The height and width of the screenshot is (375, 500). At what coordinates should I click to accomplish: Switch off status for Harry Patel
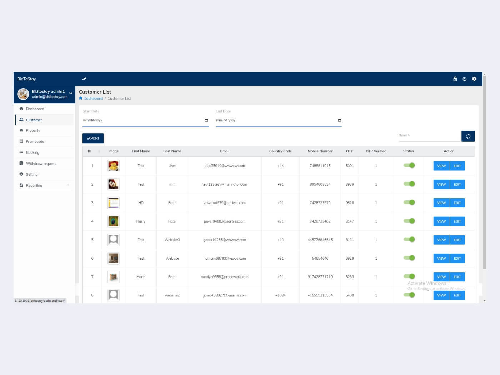[x=409, y=221]
